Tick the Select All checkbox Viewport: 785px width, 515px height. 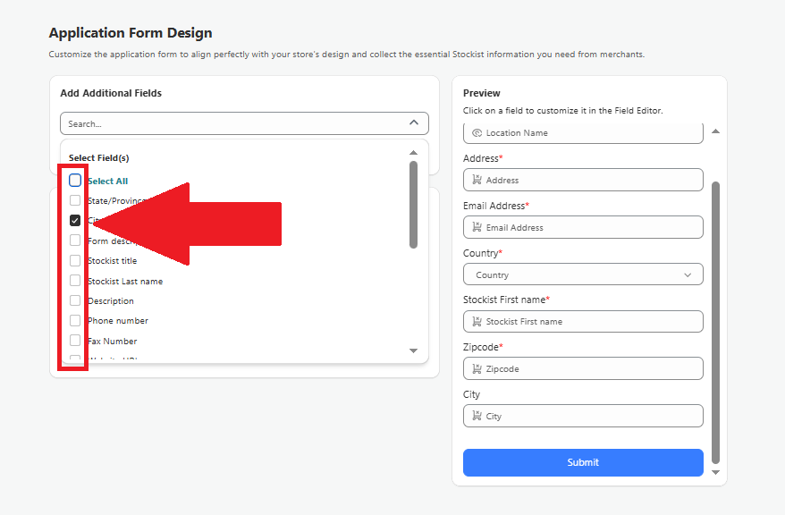75,180
